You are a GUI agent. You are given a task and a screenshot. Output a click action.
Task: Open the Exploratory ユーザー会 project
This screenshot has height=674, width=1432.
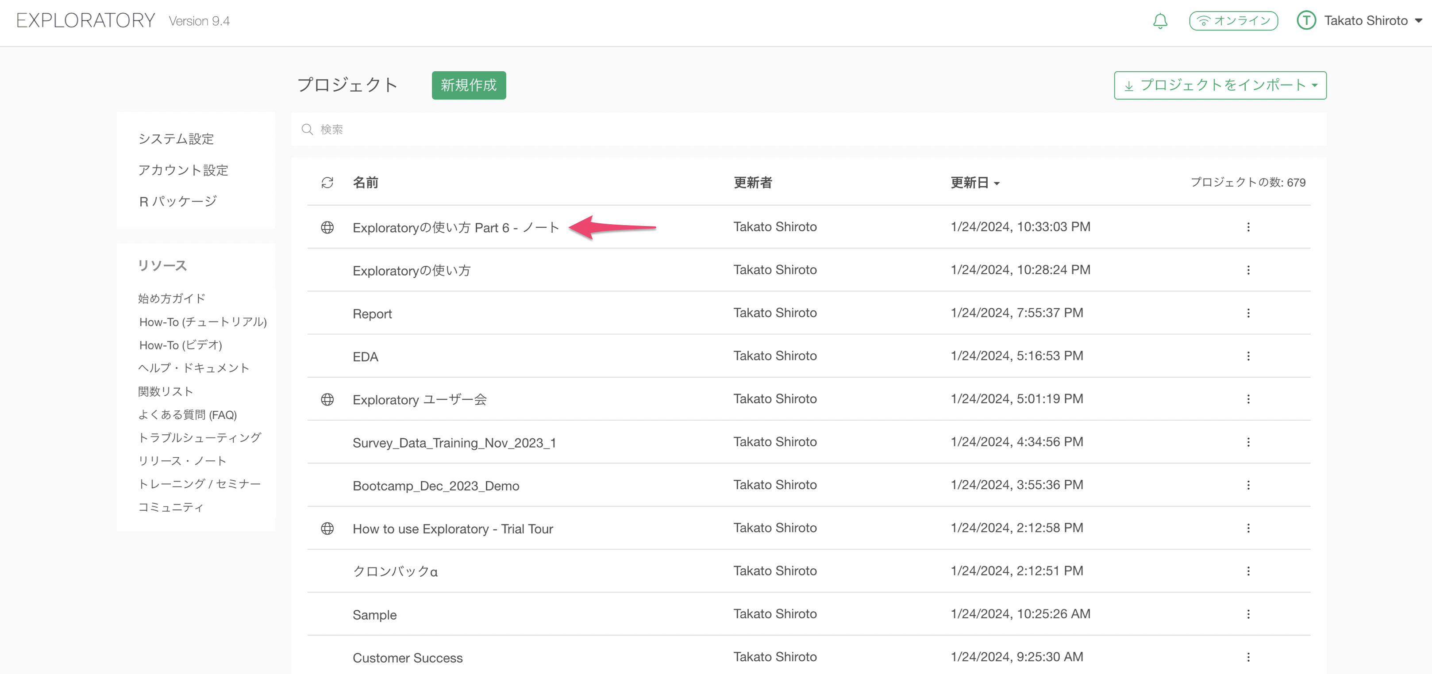click(420, 400)
